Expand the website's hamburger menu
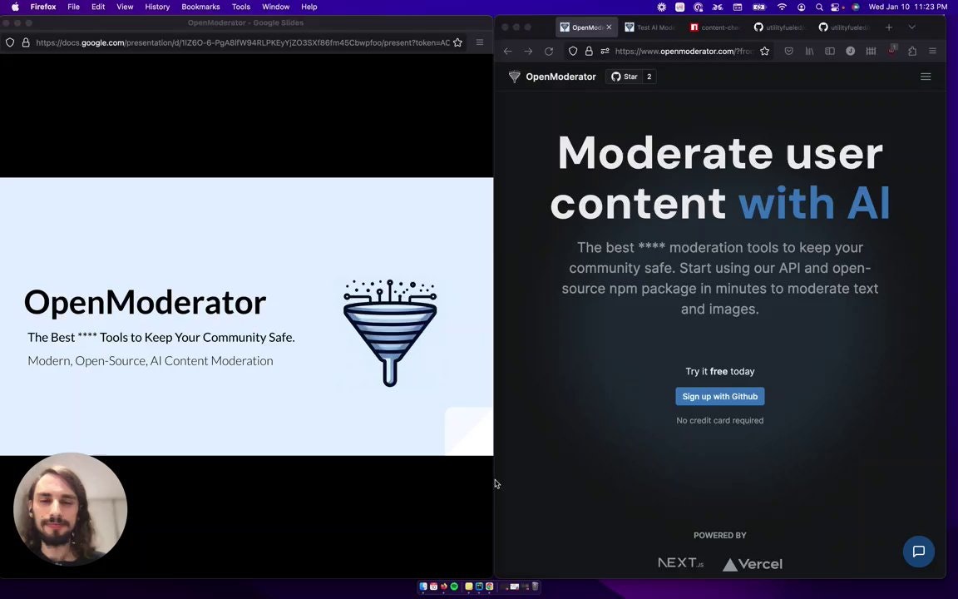The image size is (958, 599). point(926,77)
